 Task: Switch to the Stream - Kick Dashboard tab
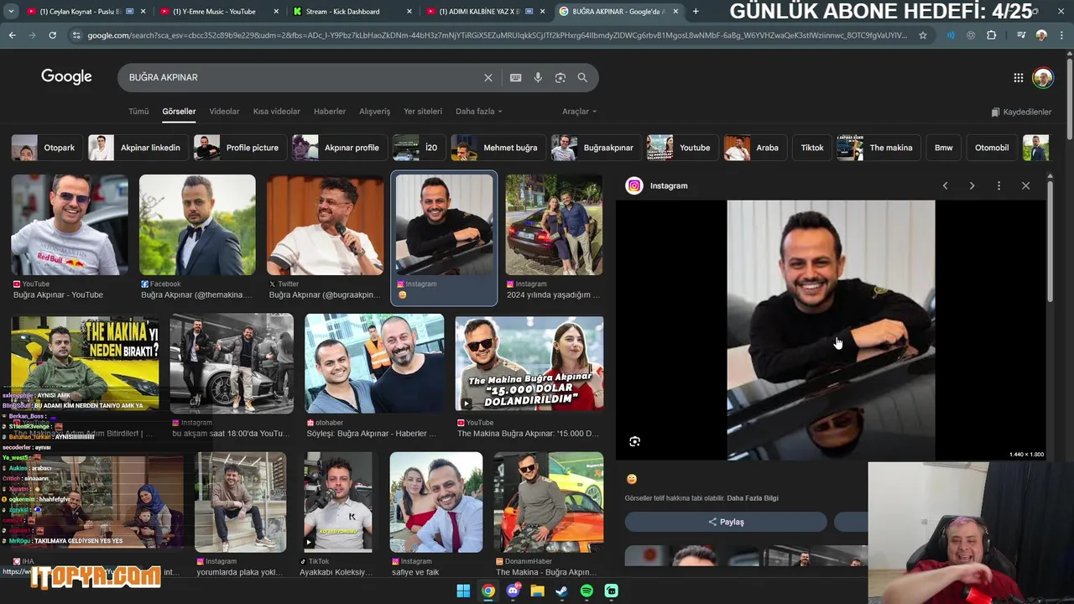click(x=351, y=11)
